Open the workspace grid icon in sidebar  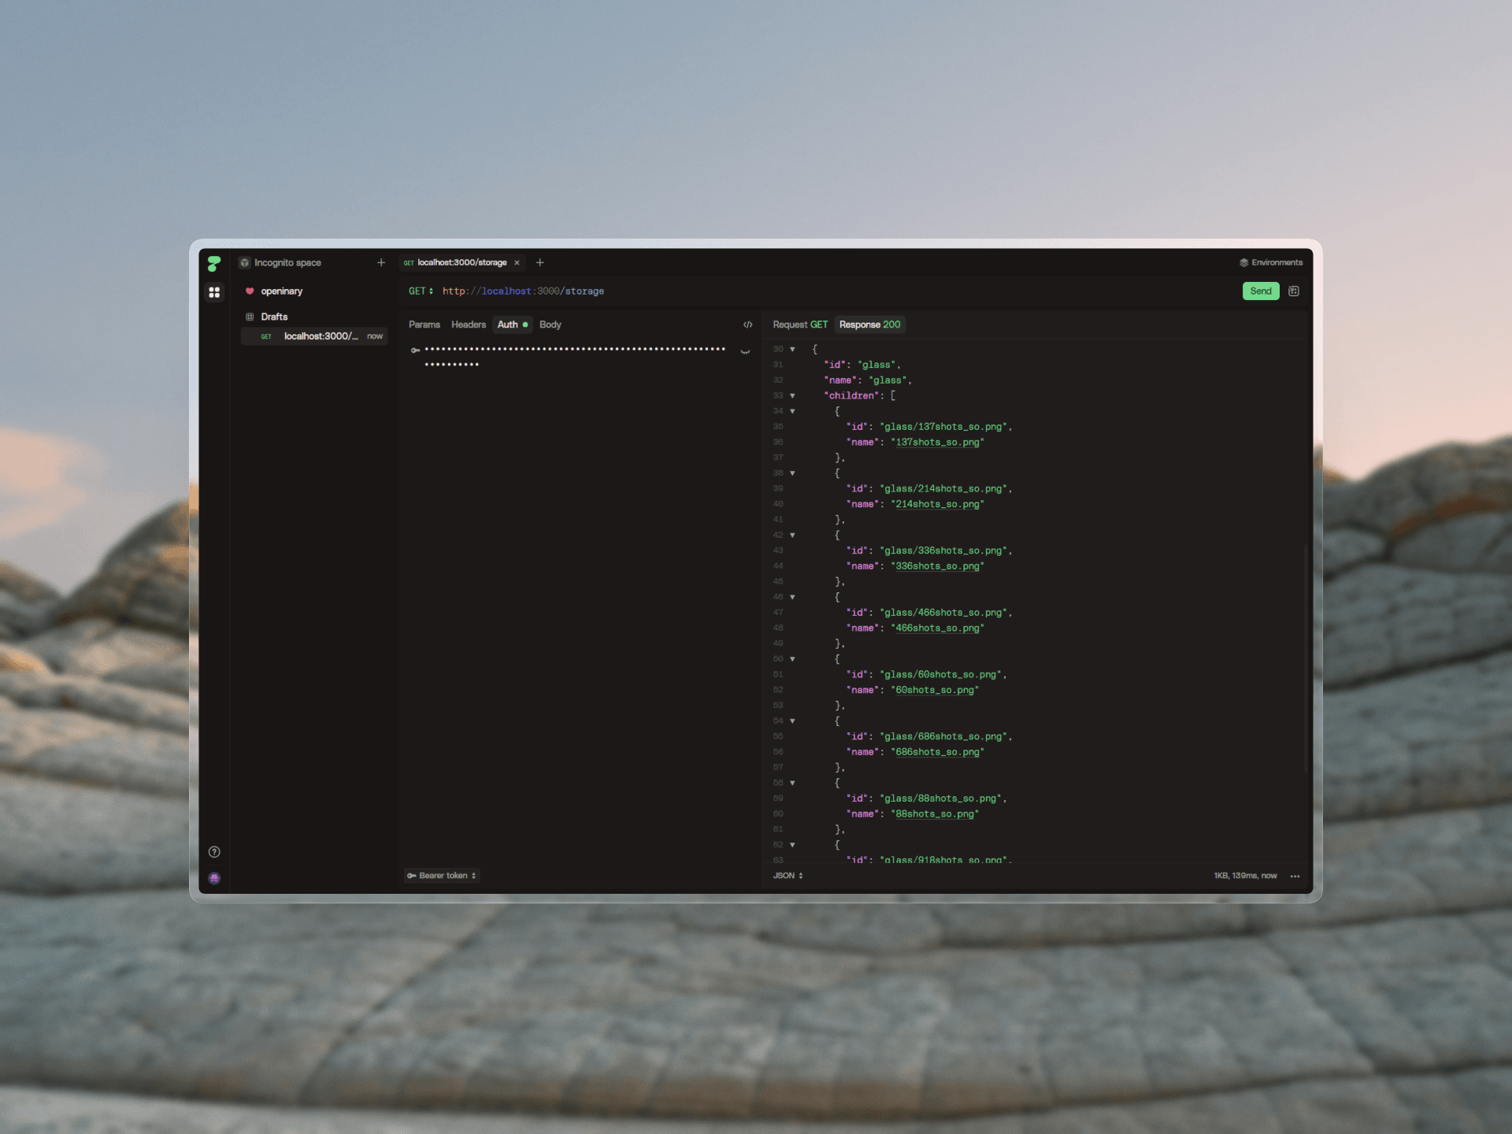(x=214, y=292)
